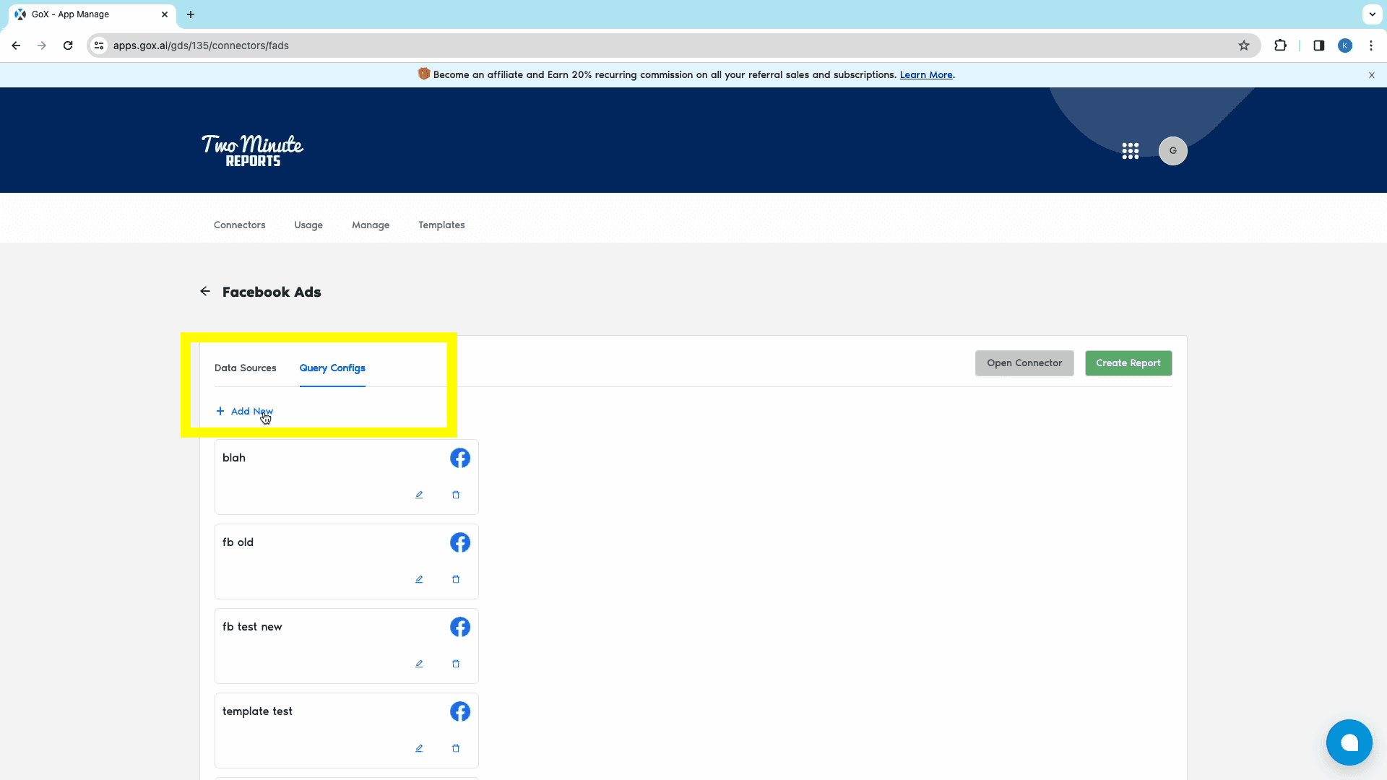1387x780 pixels.
Task: Select the fb test new config name
Action: point(252,627)
